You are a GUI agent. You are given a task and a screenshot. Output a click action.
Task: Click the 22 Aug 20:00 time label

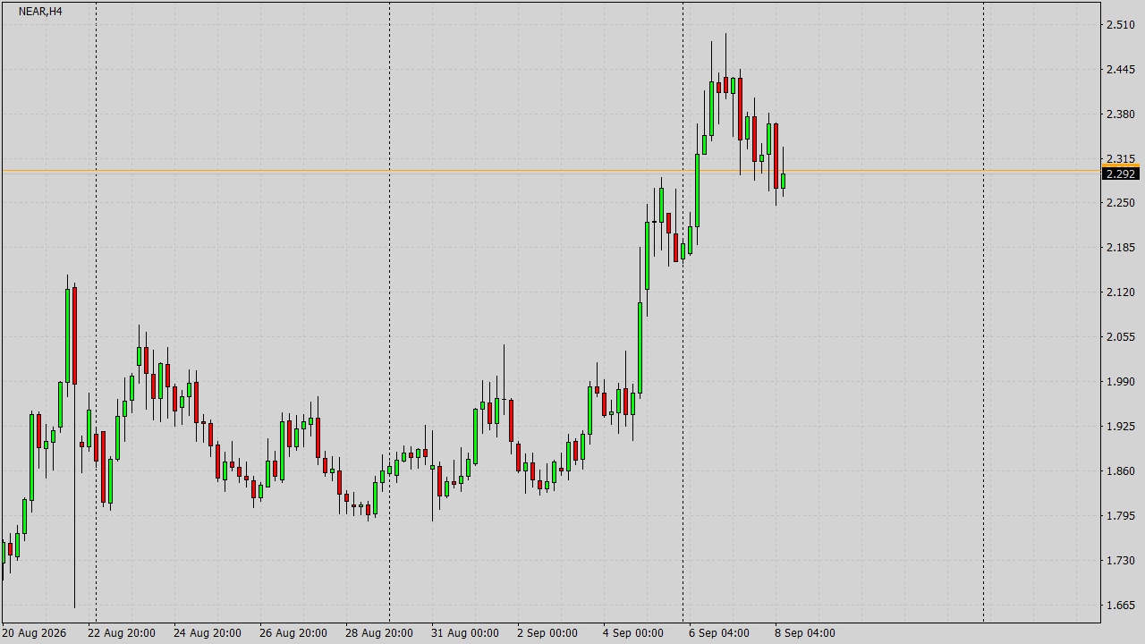(x=121, y=633)
